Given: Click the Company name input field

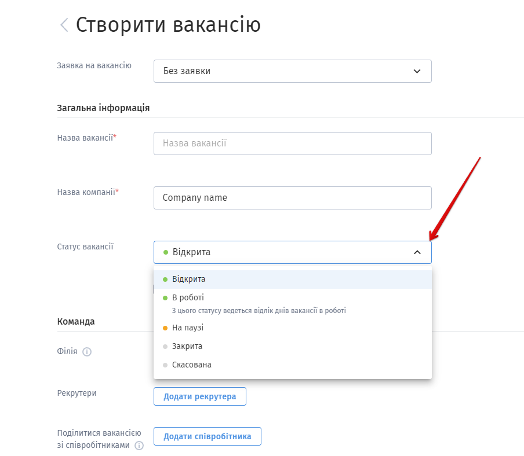Looking at the screenshot, I should [x=292, y=198].
